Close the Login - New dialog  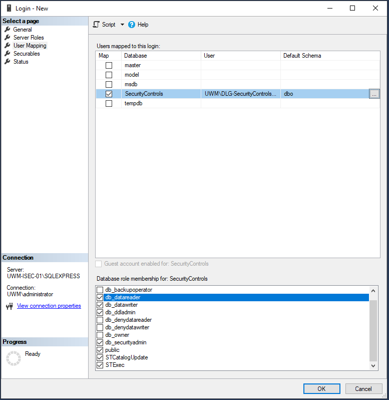[375, 8]
